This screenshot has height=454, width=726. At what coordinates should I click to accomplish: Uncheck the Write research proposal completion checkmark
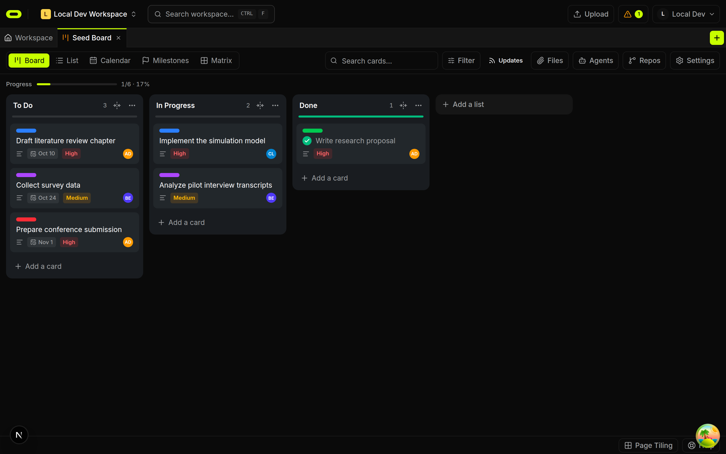307,140
